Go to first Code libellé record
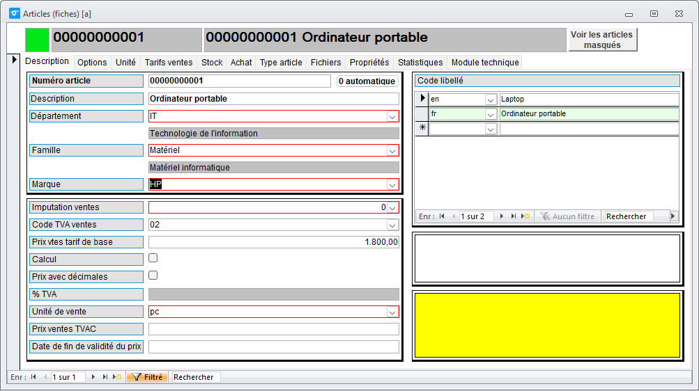The height and width of the screenshot is (391, 699). tap(442, 216)
